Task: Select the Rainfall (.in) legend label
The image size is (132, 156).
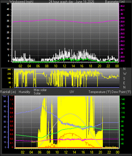Action: [x=8, y=92]
